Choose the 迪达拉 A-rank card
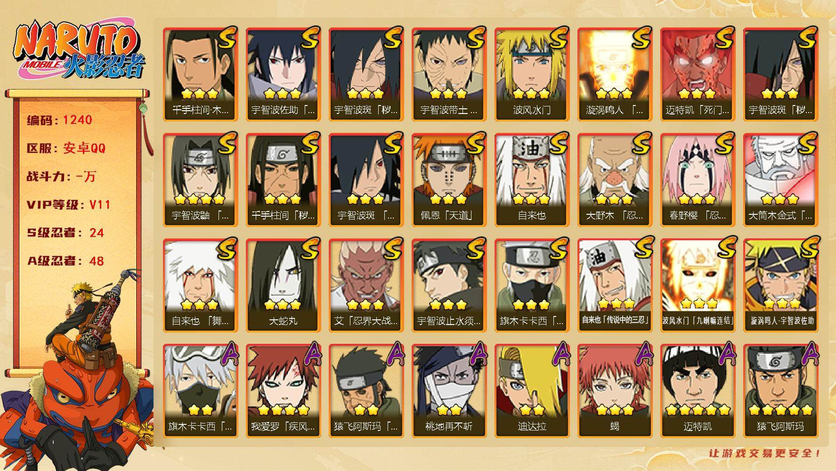Image resolution: width=836 pixels, height=471 pixels. [532, 390]
